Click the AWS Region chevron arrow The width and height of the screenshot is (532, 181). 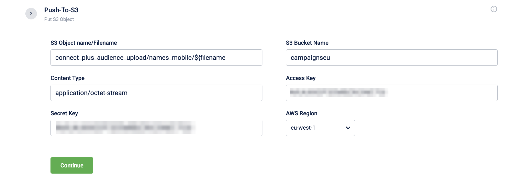(x=348, y=128)
